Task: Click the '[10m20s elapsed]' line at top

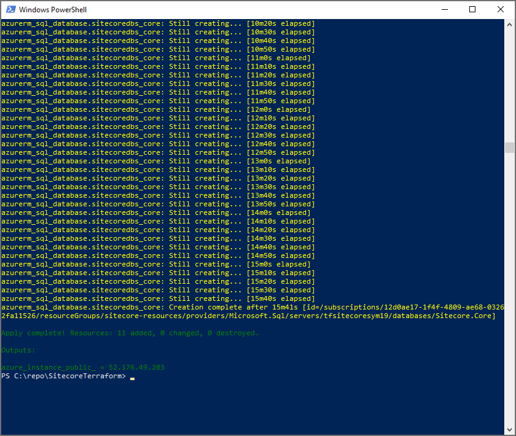Action: (281, 23)
